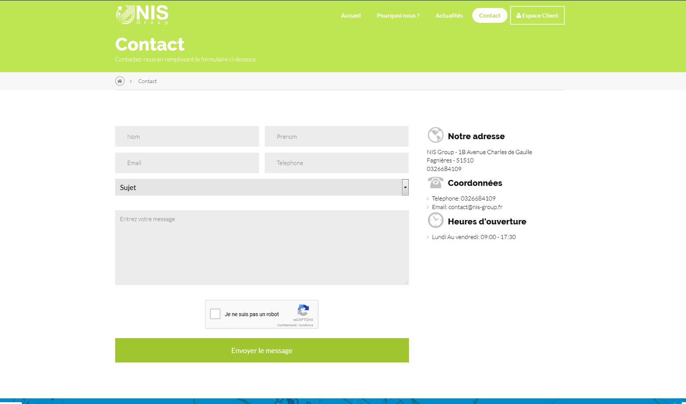
Task: Click the home breadcrumb icon
Action: (x=120, y=81)
